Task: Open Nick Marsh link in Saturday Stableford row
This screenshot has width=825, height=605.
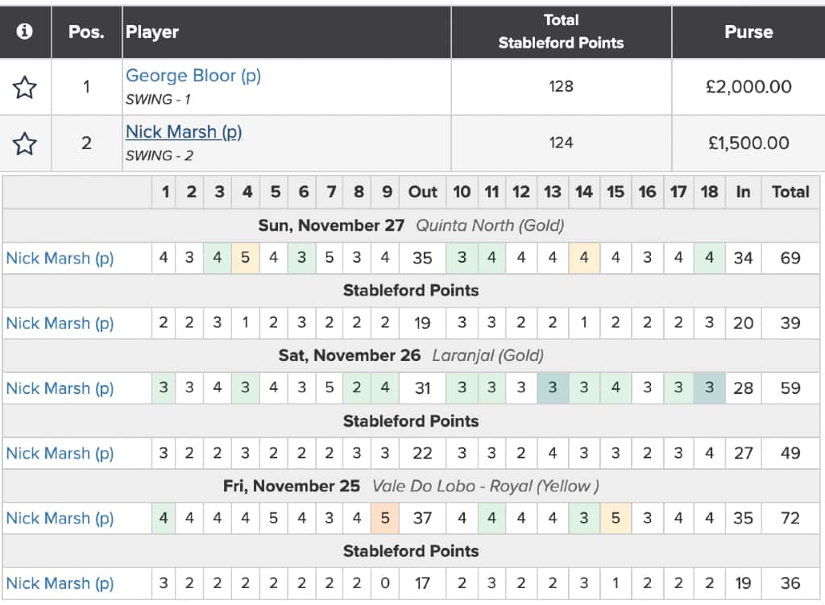Action: [x=60, y=453]
